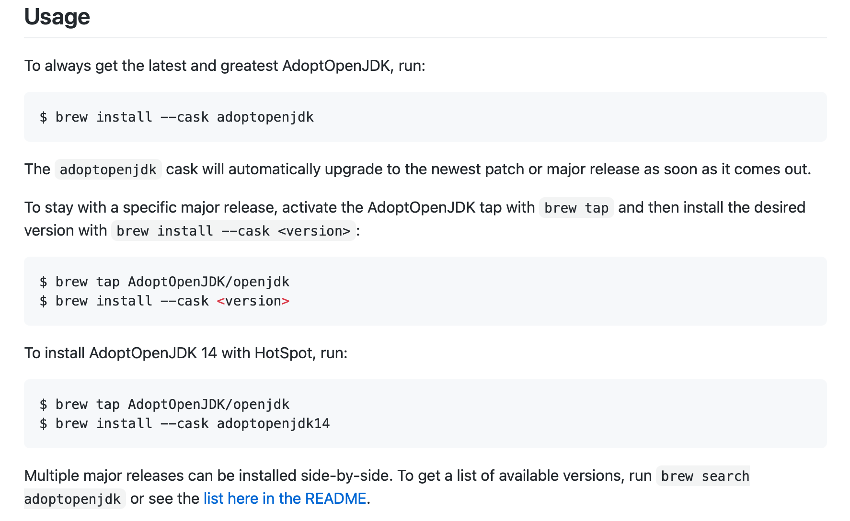The image size is (850, 521).
Task: Click inline code 'adoptopenjdk' before 'or see the'
Action: click(75, 499)
